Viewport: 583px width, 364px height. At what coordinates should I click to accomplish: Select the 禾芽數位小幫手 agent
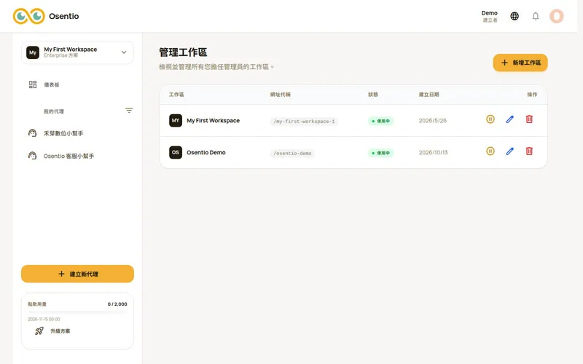(x=77, y=133)
